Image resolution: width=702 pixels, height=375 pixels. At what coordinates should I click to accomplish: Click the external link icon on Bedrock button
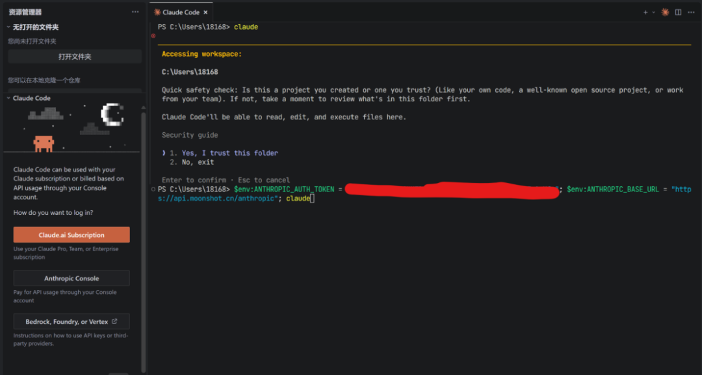(114, 321)
